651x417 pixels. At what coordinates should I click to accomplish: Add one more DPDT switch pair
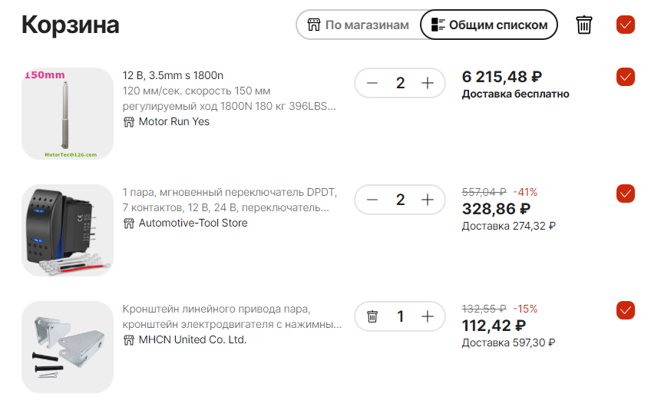[428, 200]
